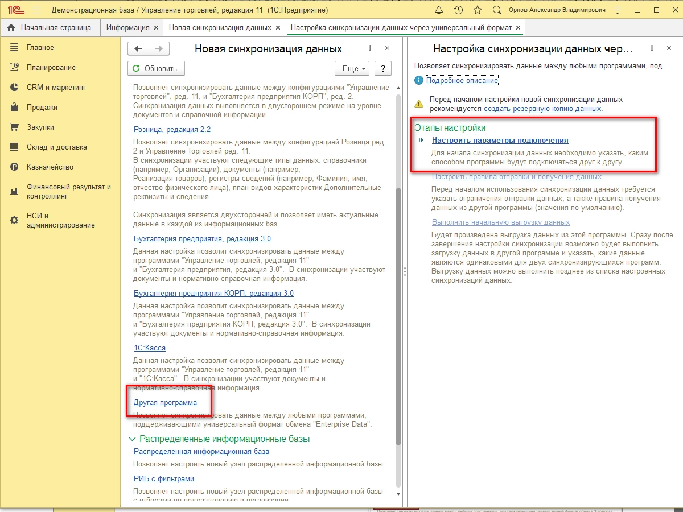Open the 1C main menu logo dropdown
683x512 pixels.
click(x=15, y=10)
